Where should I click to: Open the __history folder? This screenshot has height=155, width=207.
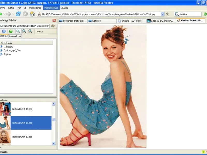click(x=9, y=47)
